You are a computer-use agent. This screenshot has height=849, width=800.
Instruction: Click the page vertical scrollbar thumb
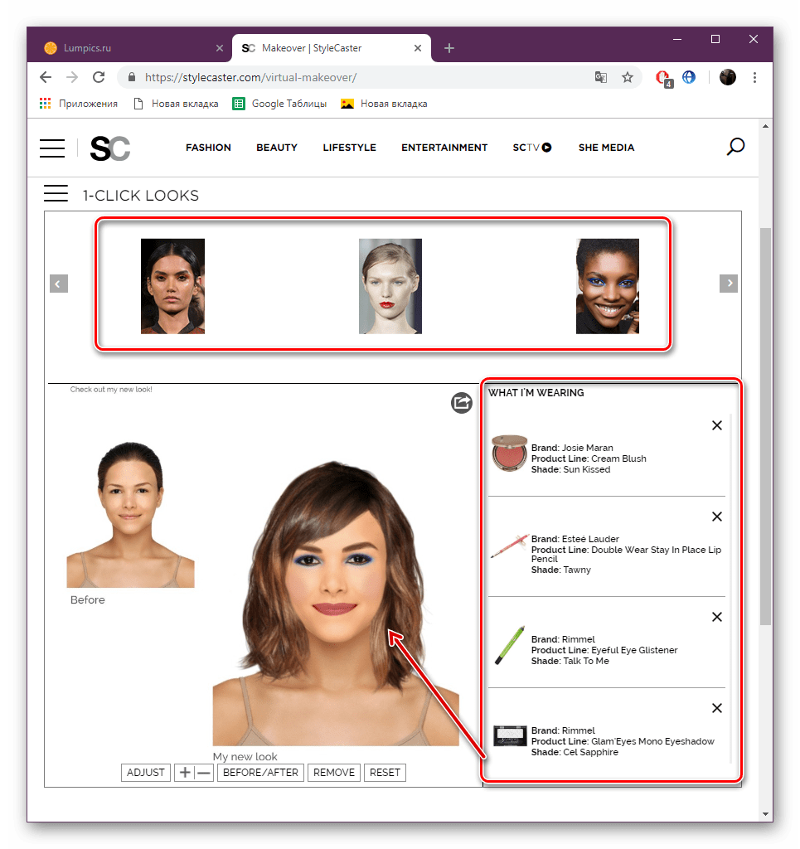click(765, 426)
